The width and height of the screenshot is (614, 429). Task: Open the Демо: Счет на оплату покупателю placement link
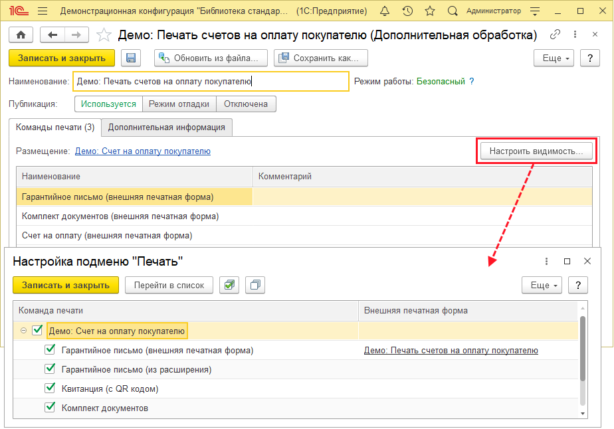(142, 151)
